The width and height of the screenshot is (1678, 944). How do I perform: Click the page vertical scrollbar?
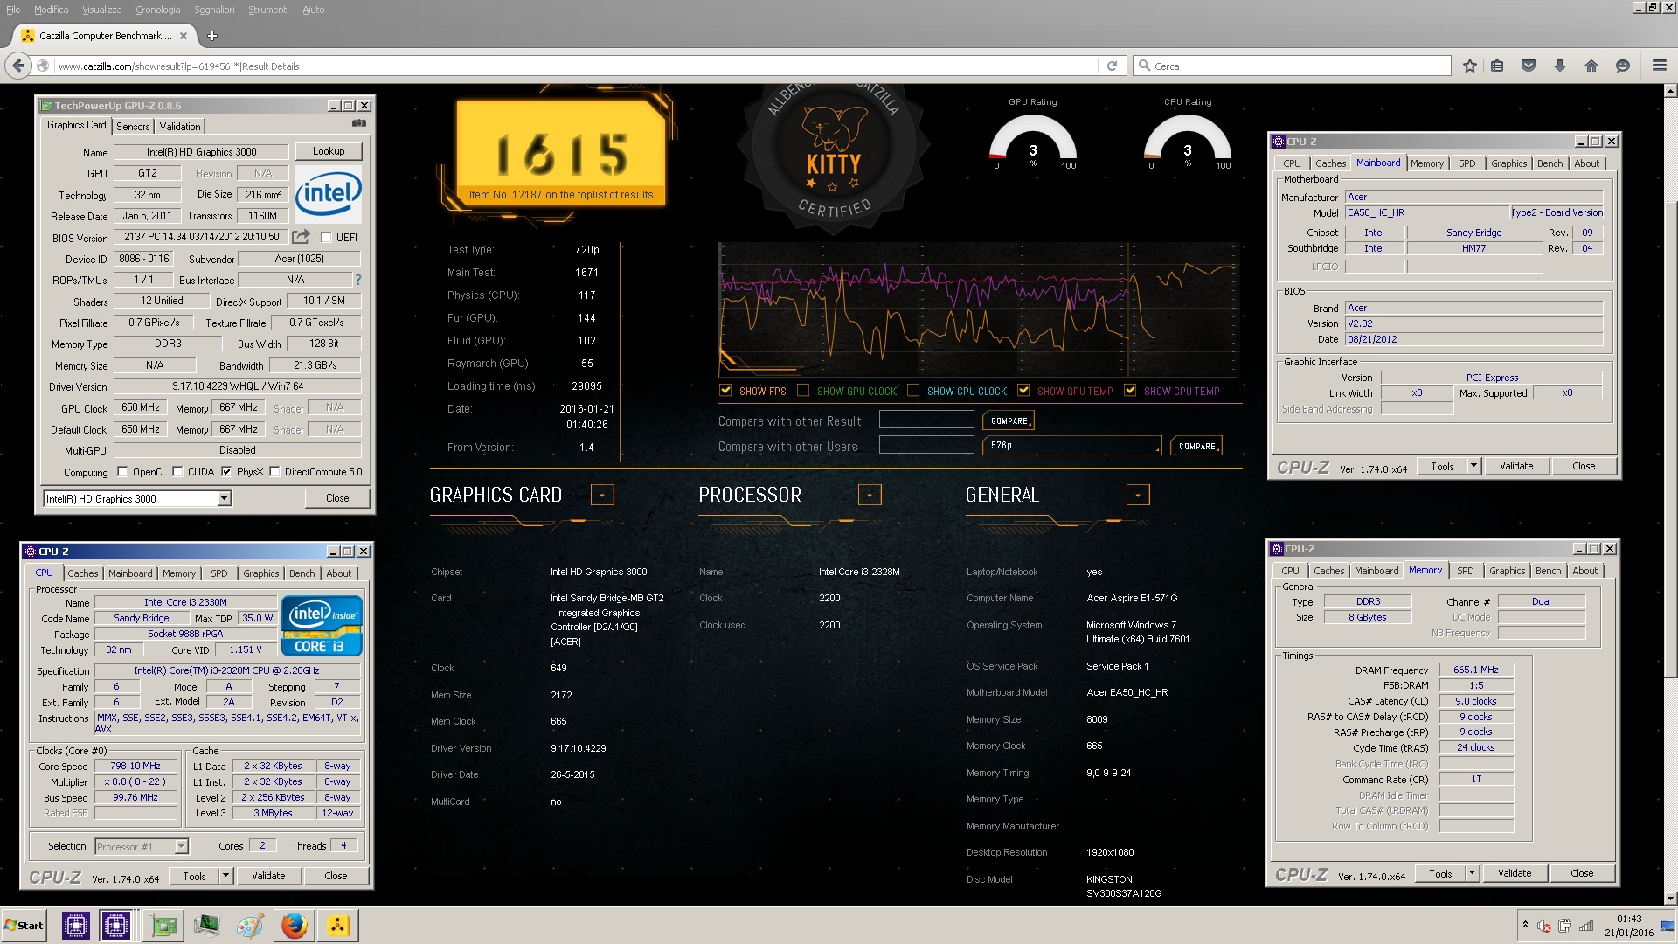click(x=1670, y=437)
